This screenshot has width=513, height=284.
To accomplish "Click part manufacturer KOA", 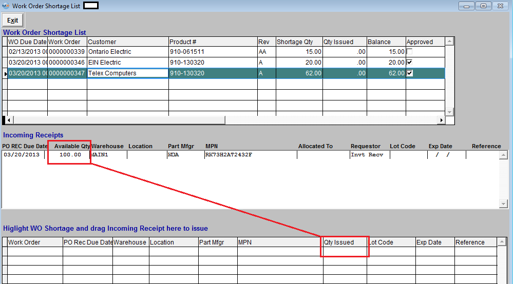I will (174, 155).
